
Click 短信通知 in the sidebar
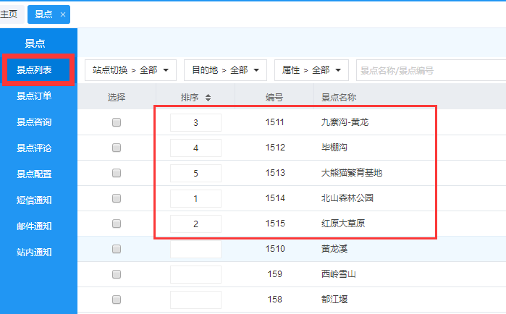click(x=34, y=200)
